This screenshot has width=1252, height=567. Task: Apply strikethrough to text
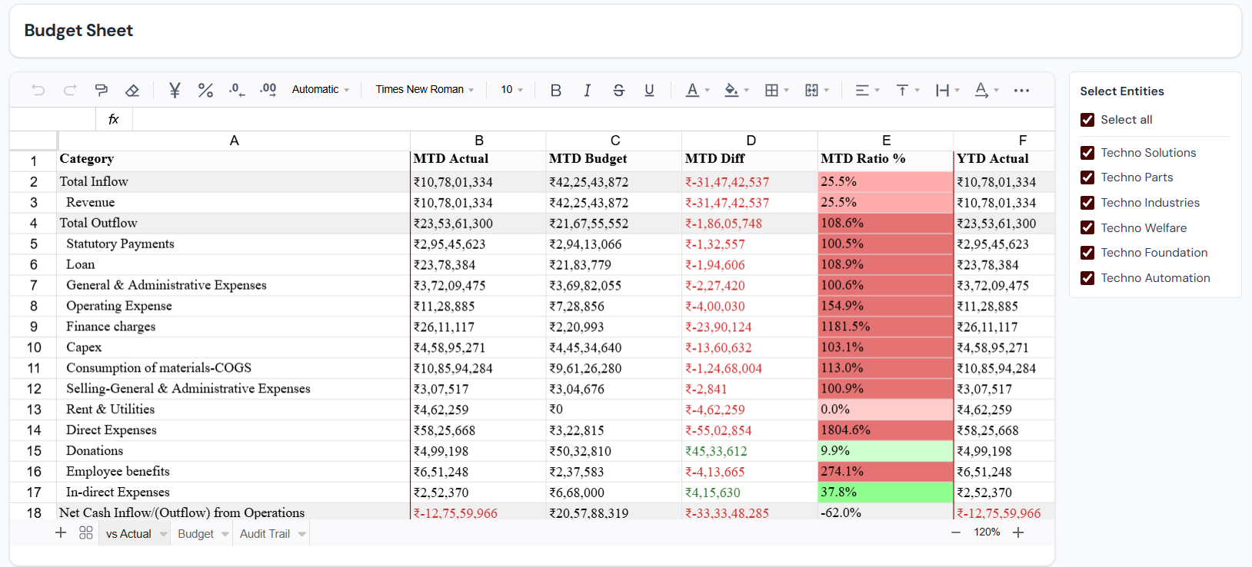coord(618,91)
